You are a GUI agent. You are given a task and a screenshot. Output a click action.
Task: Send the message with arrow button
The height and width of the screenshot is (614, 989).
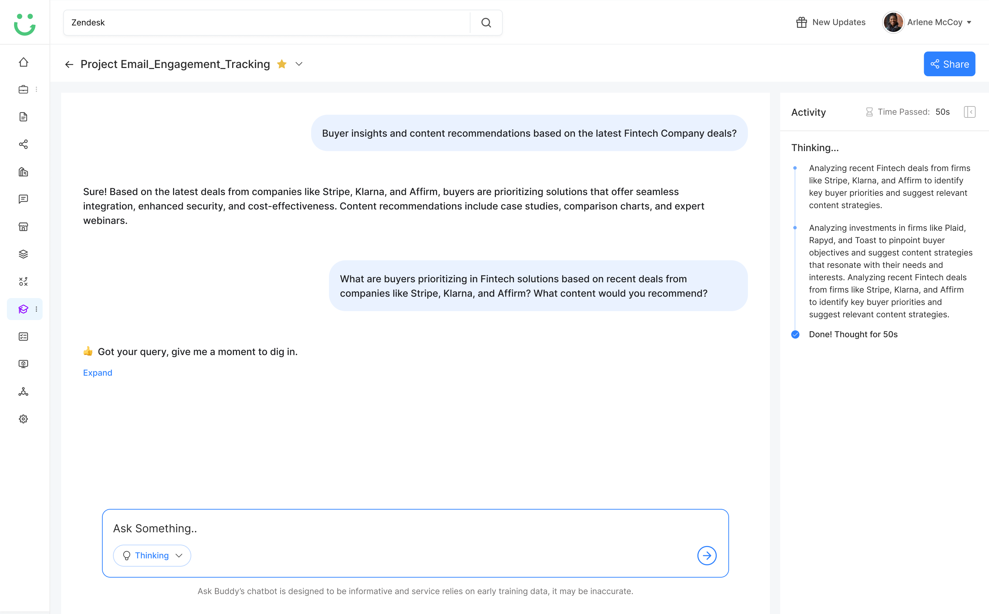[707, 556]
